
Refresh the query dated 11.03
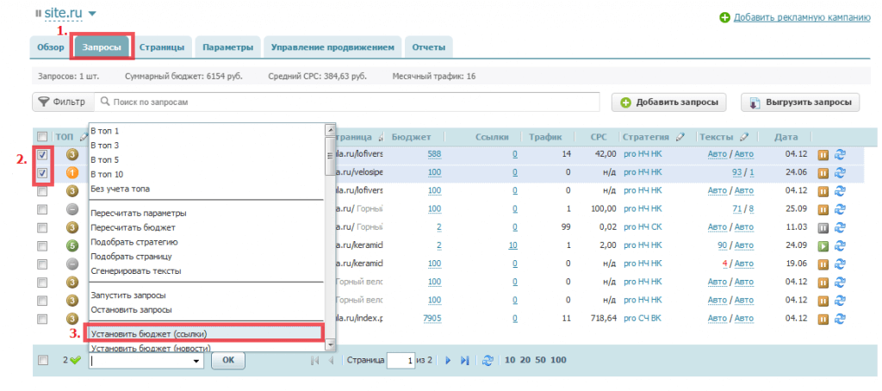[841, 227]
